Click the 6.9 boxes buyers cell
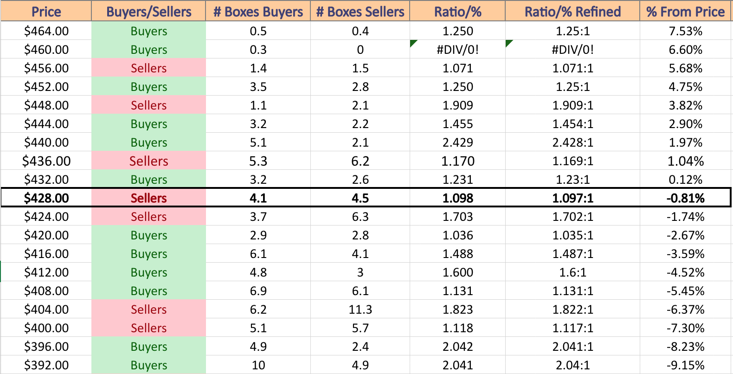Screen dimensions: 733x374 (x=258, y=291)
